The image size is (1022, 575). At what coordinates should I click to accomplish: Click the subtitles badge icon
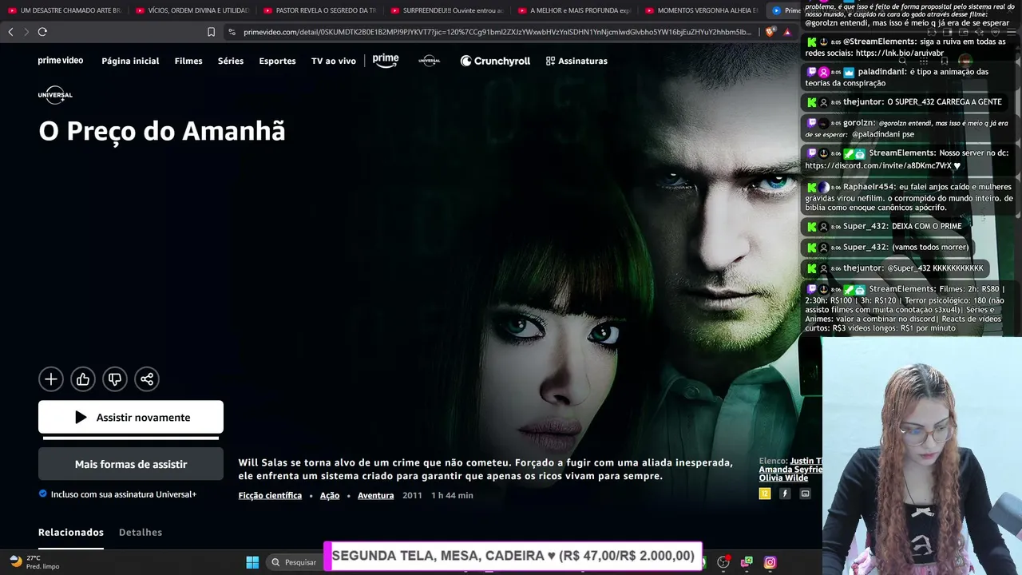pyautogui.click(x=805, y=494)
